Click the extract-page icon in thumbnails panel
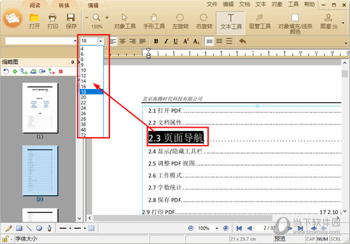350x244 pixels. point(42,72)
